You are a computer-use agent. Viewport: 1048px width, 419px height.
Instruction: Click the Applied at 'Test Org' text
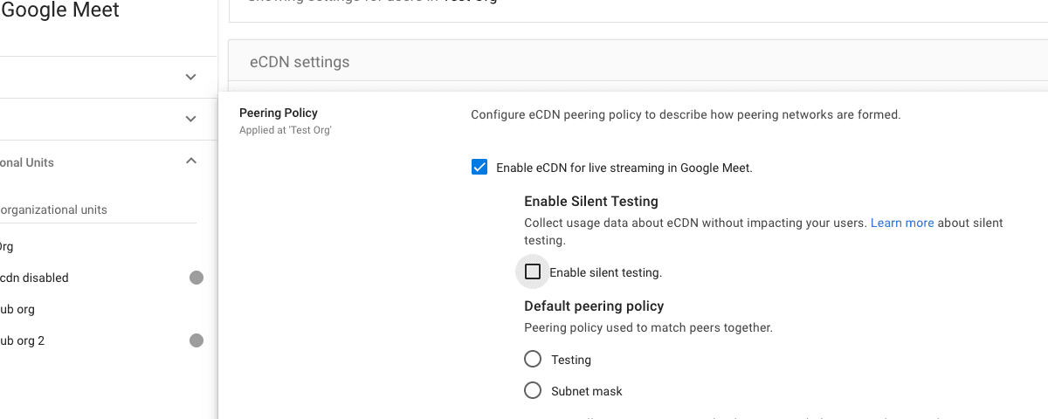tap(286, 130)
